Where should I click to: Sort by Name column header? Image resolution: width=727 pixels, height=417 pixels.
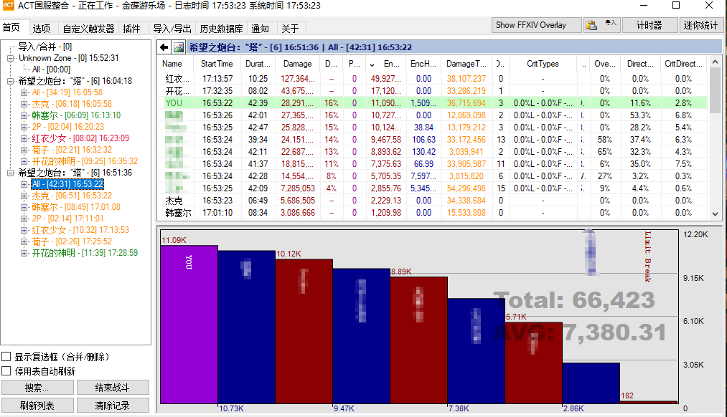pos(176,64)
